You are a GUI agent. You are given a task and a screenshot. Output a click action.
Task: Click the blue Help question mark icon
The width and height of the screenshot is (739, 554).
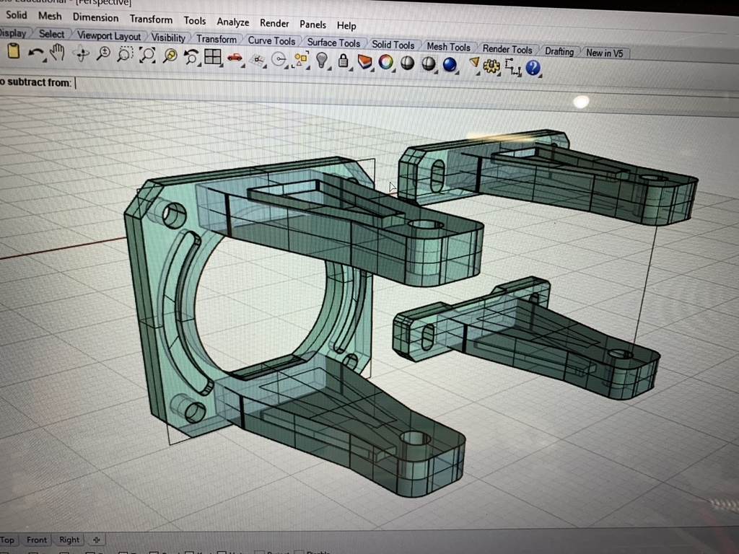(x=533, y=68)
